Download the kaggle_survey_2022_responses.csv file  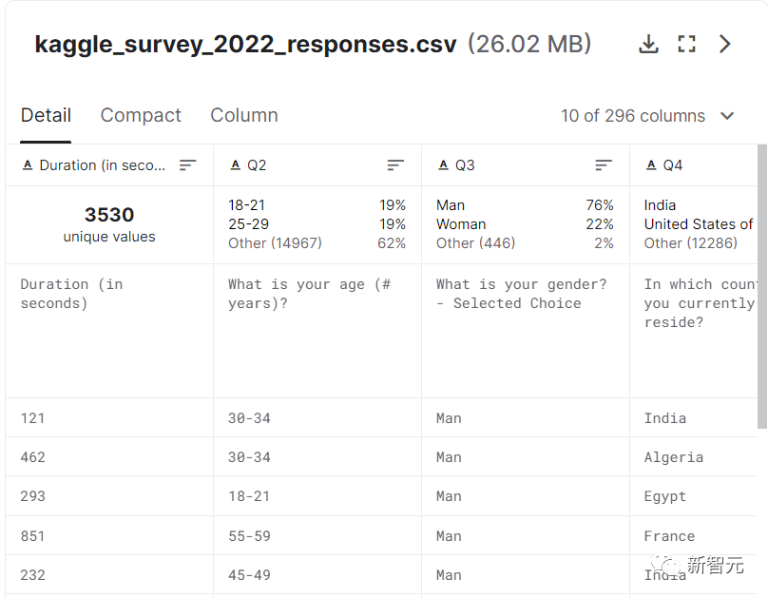click(648, 44)
